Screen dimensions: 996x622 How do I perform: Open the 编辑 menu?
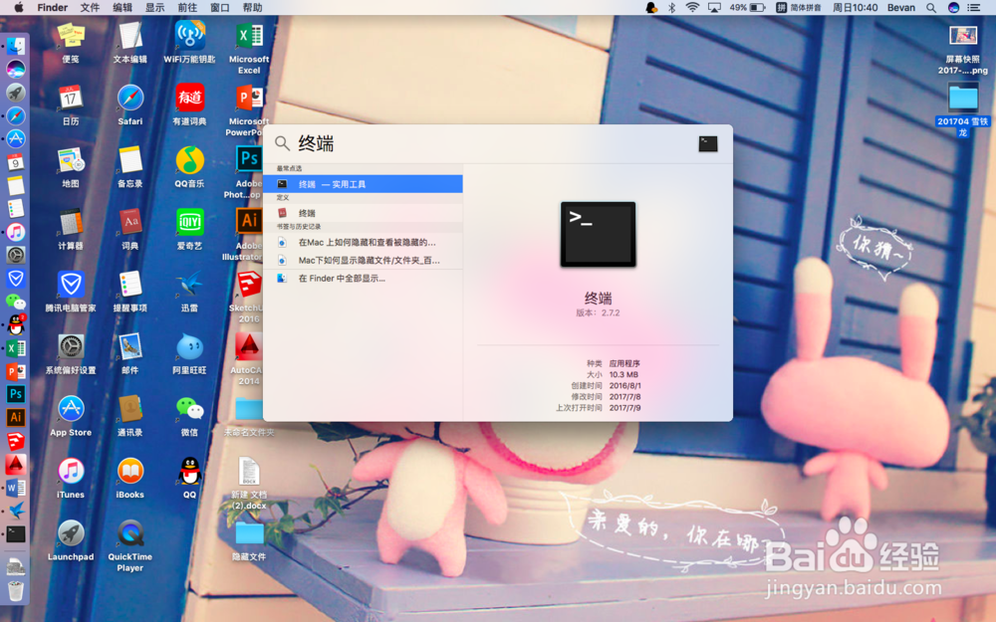123,8
